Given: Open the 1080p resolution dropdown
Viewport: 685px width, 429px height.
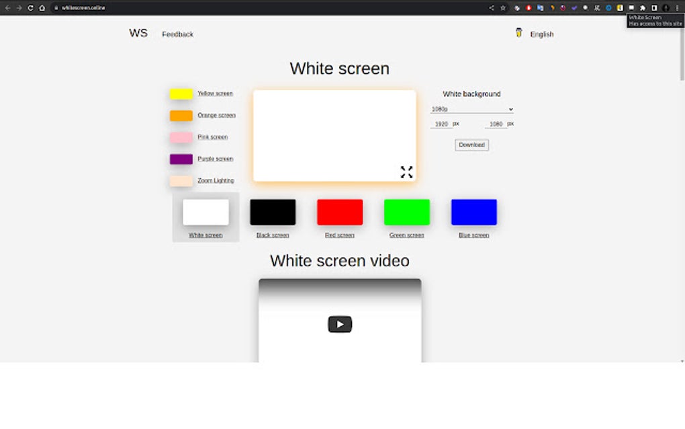Looking at the screenshot, I should pyautogui.click(x=471, y=109).
